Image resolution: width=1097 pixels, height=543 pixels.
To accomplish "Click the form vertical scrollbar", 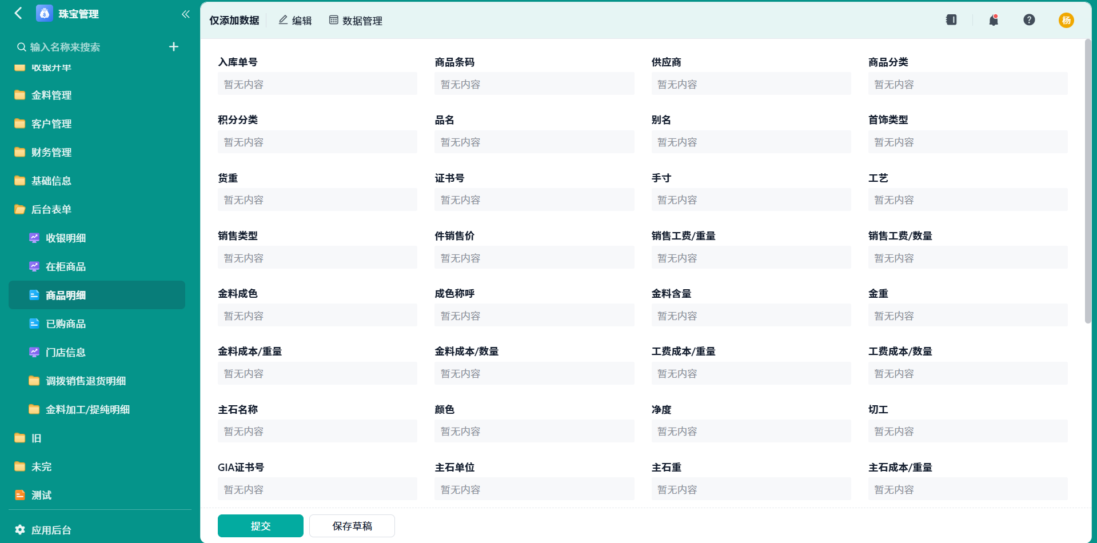I will click(1088, 181).
